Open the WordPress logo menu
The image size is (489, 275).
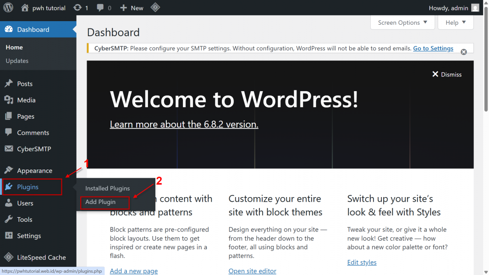8,7
